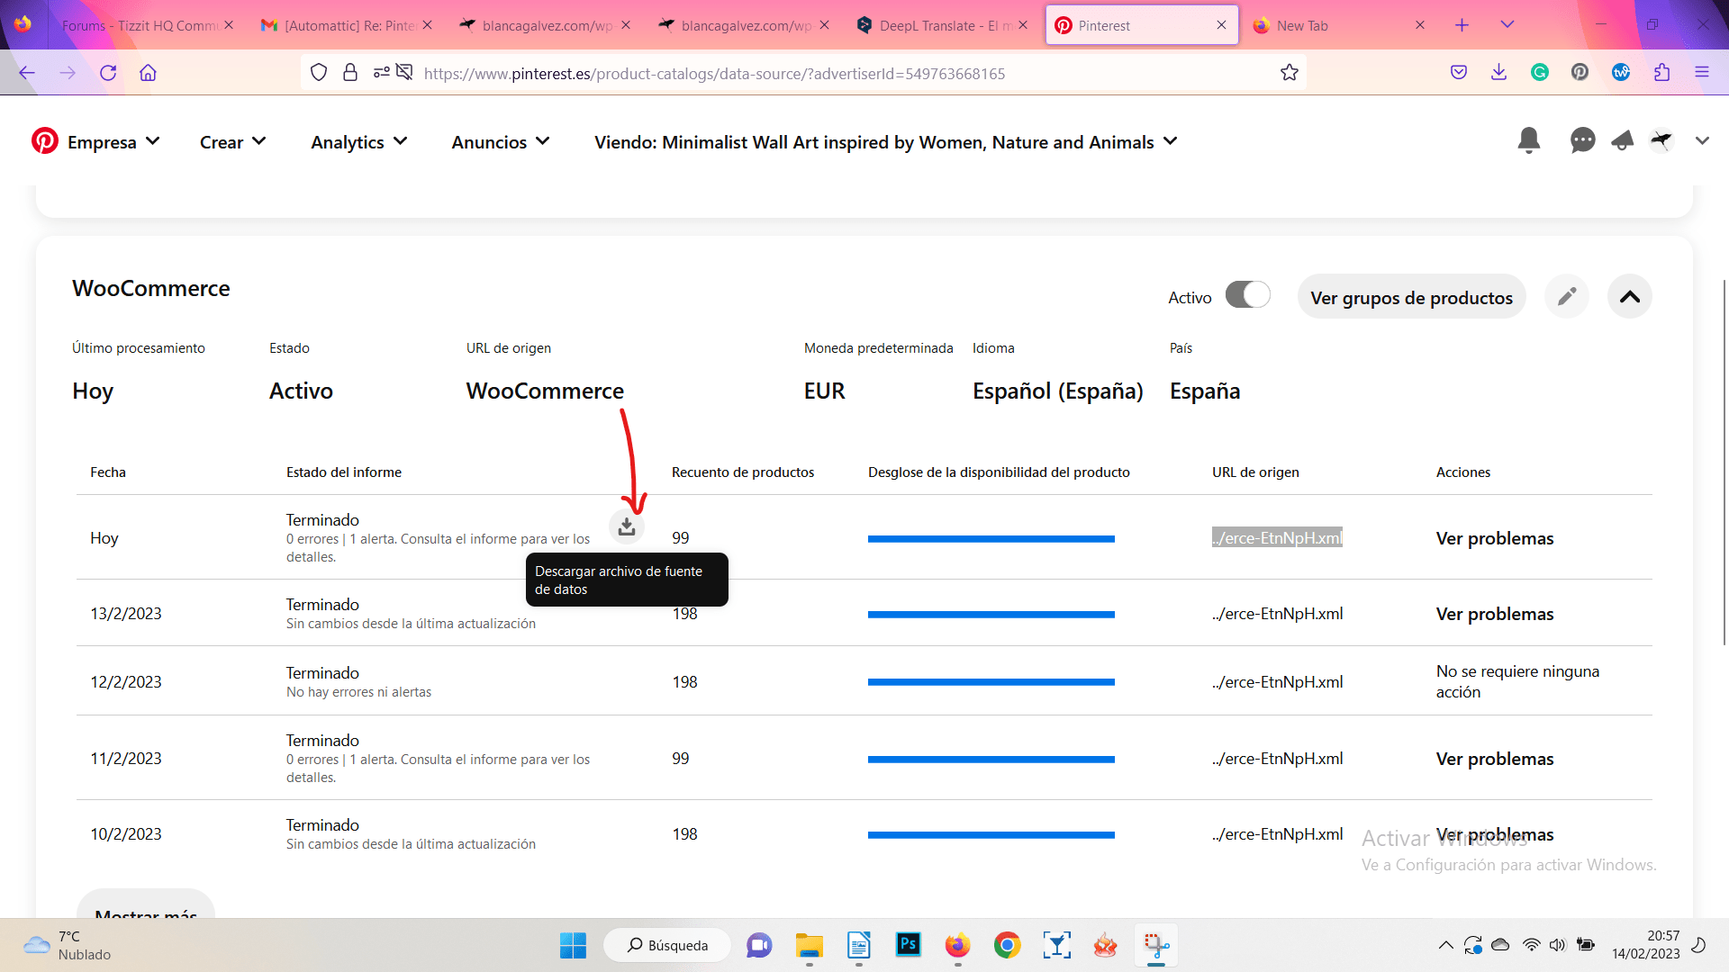Viewport: 1729px width, 972px height.
Task: Expand the Anuncios dropdown menu
Action: [501, 142]
